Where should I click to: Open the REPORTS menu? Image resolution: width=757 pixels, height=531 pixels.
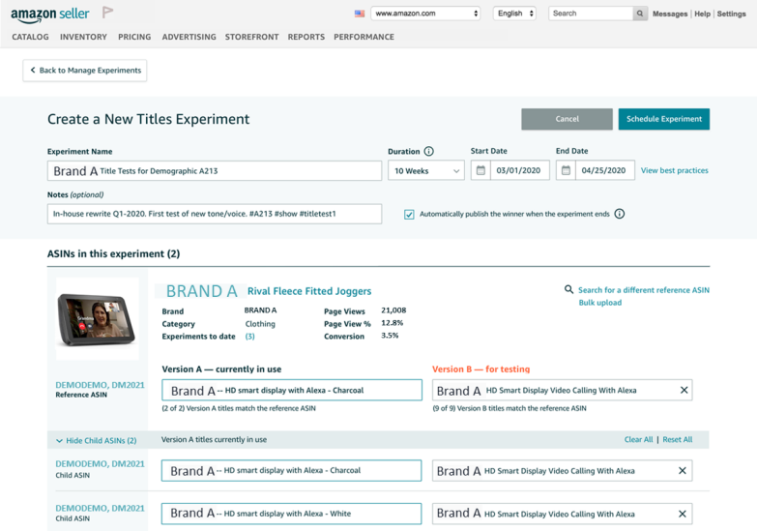pyautogui.click(x=306, y=37)
